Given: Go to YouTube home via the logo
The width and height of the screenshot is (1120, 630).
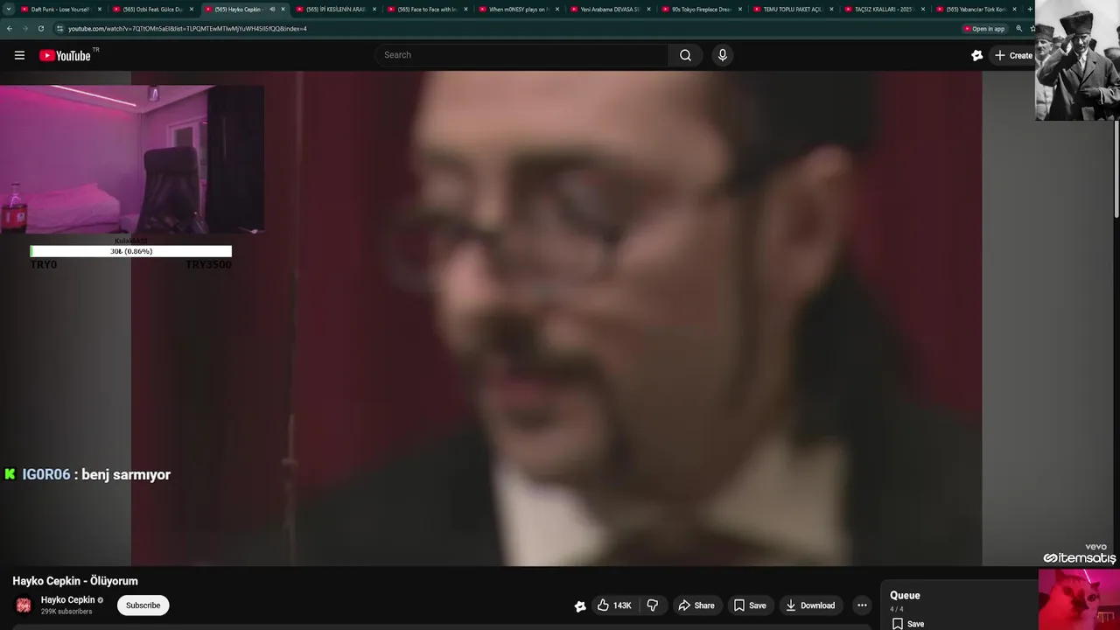Looking at the screenshot, I should [x=65, y=55].
